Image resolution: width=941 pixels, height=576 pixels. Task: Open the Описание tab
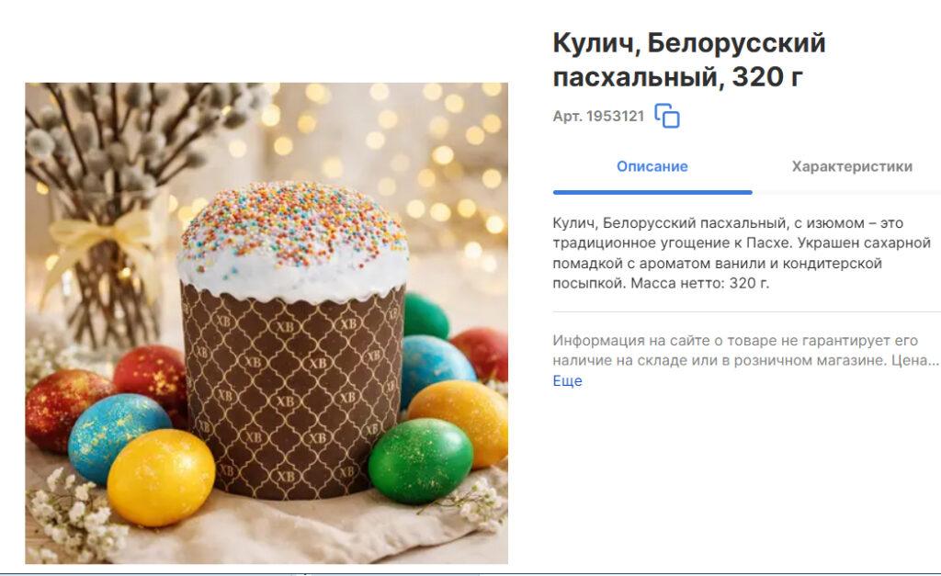(x=652, y=166)
